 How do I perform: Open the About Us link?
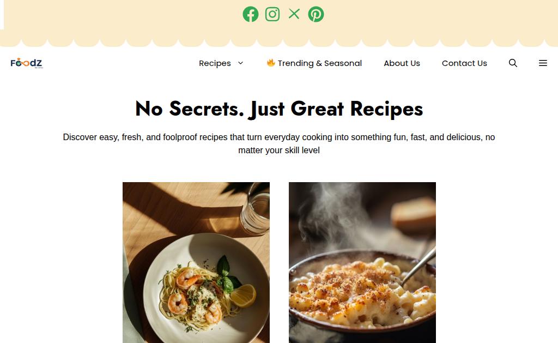(x=402, y=63)
